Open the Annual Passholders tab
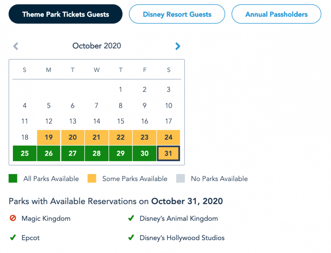This screenshot has width=331, height=253. click(x=276, y=14)
